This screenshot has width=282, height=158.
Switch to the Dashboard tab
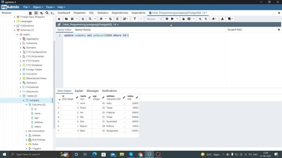pyautogui.click(x=63, y=13)
